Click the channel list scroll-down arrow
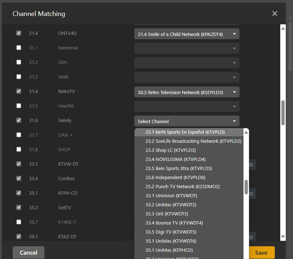This screenshot has height=259, width=293. (x=283, y=236)
